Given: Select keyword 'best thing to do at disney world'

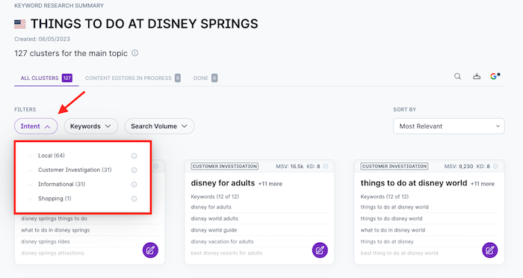Looking at the screenshot, I should (x=399, y=253).
